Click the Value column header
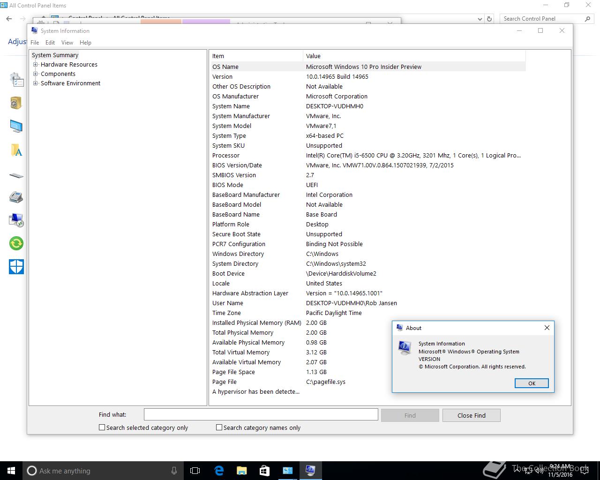This screenshot has width=600, height=480. tap(414, 56)
